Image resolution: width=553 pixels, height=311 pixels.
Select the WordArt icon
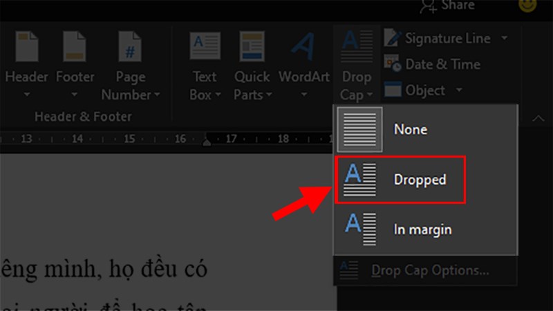[x=303, y=47]
